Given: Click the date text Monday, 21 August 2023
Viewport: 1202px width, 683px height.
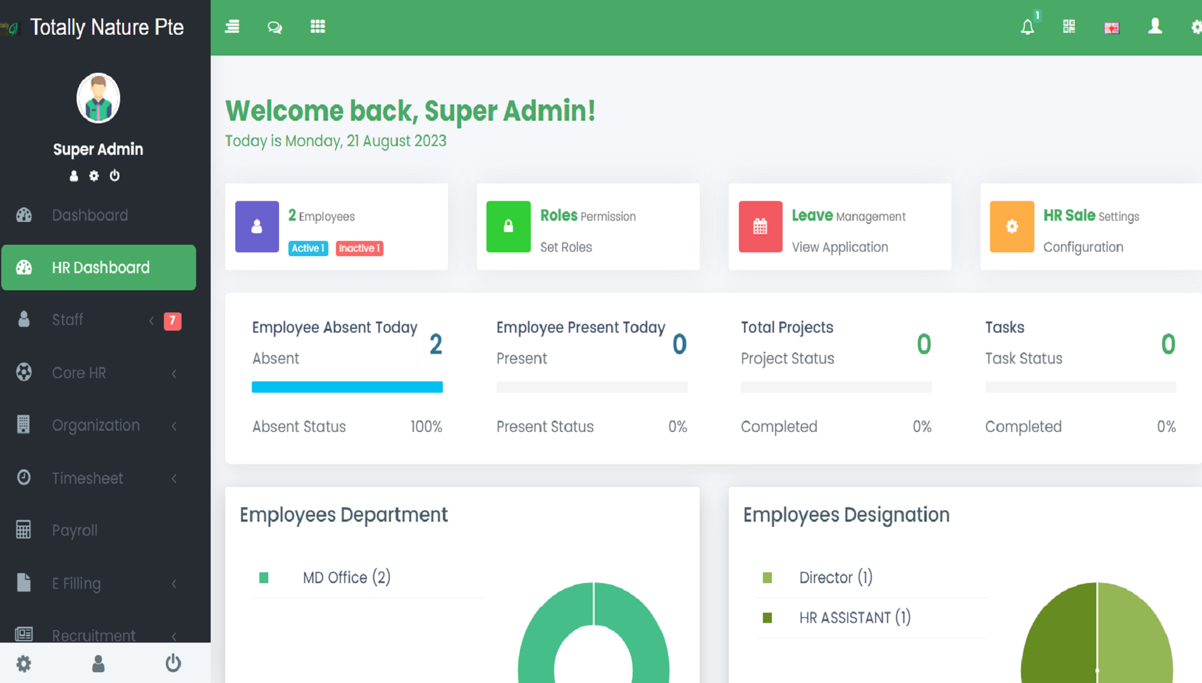Looking at the screenshot, I should coord(366,141).
